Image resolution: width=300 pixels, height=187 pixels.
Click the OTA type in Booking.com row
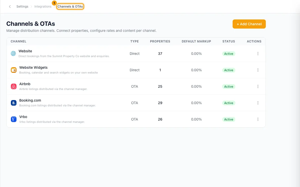[x=135, y=103]
